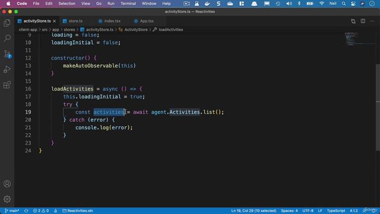Viewport: 380px width, 214px height.
Task: Click the Ln 19, Col 29 position indicator
Action: click(254, 210)
